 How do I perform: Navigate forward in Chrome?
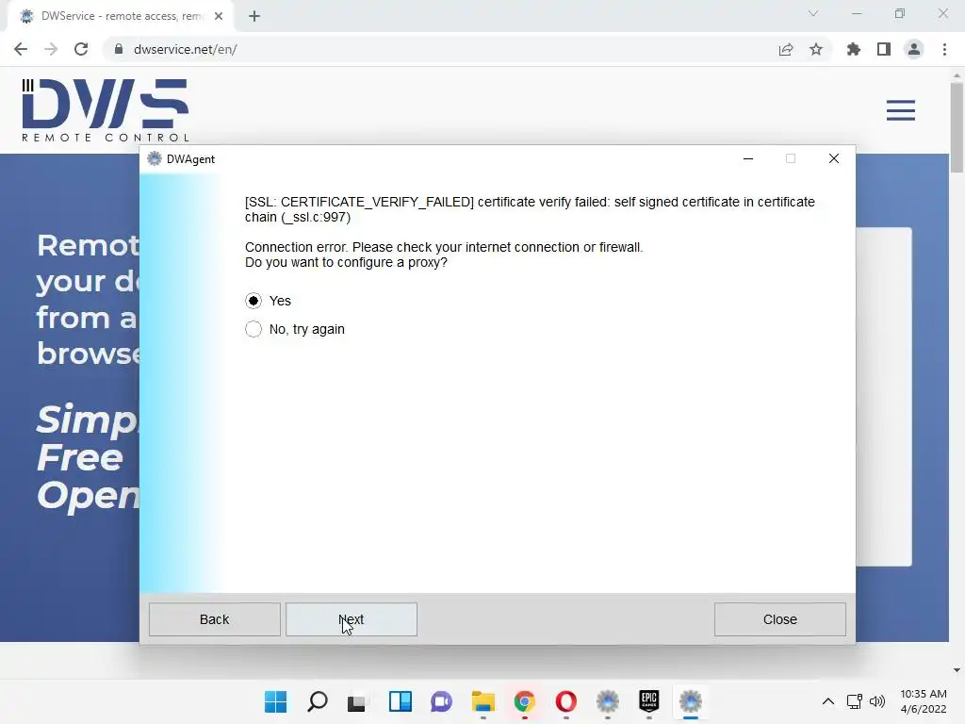tap(51, 49)
